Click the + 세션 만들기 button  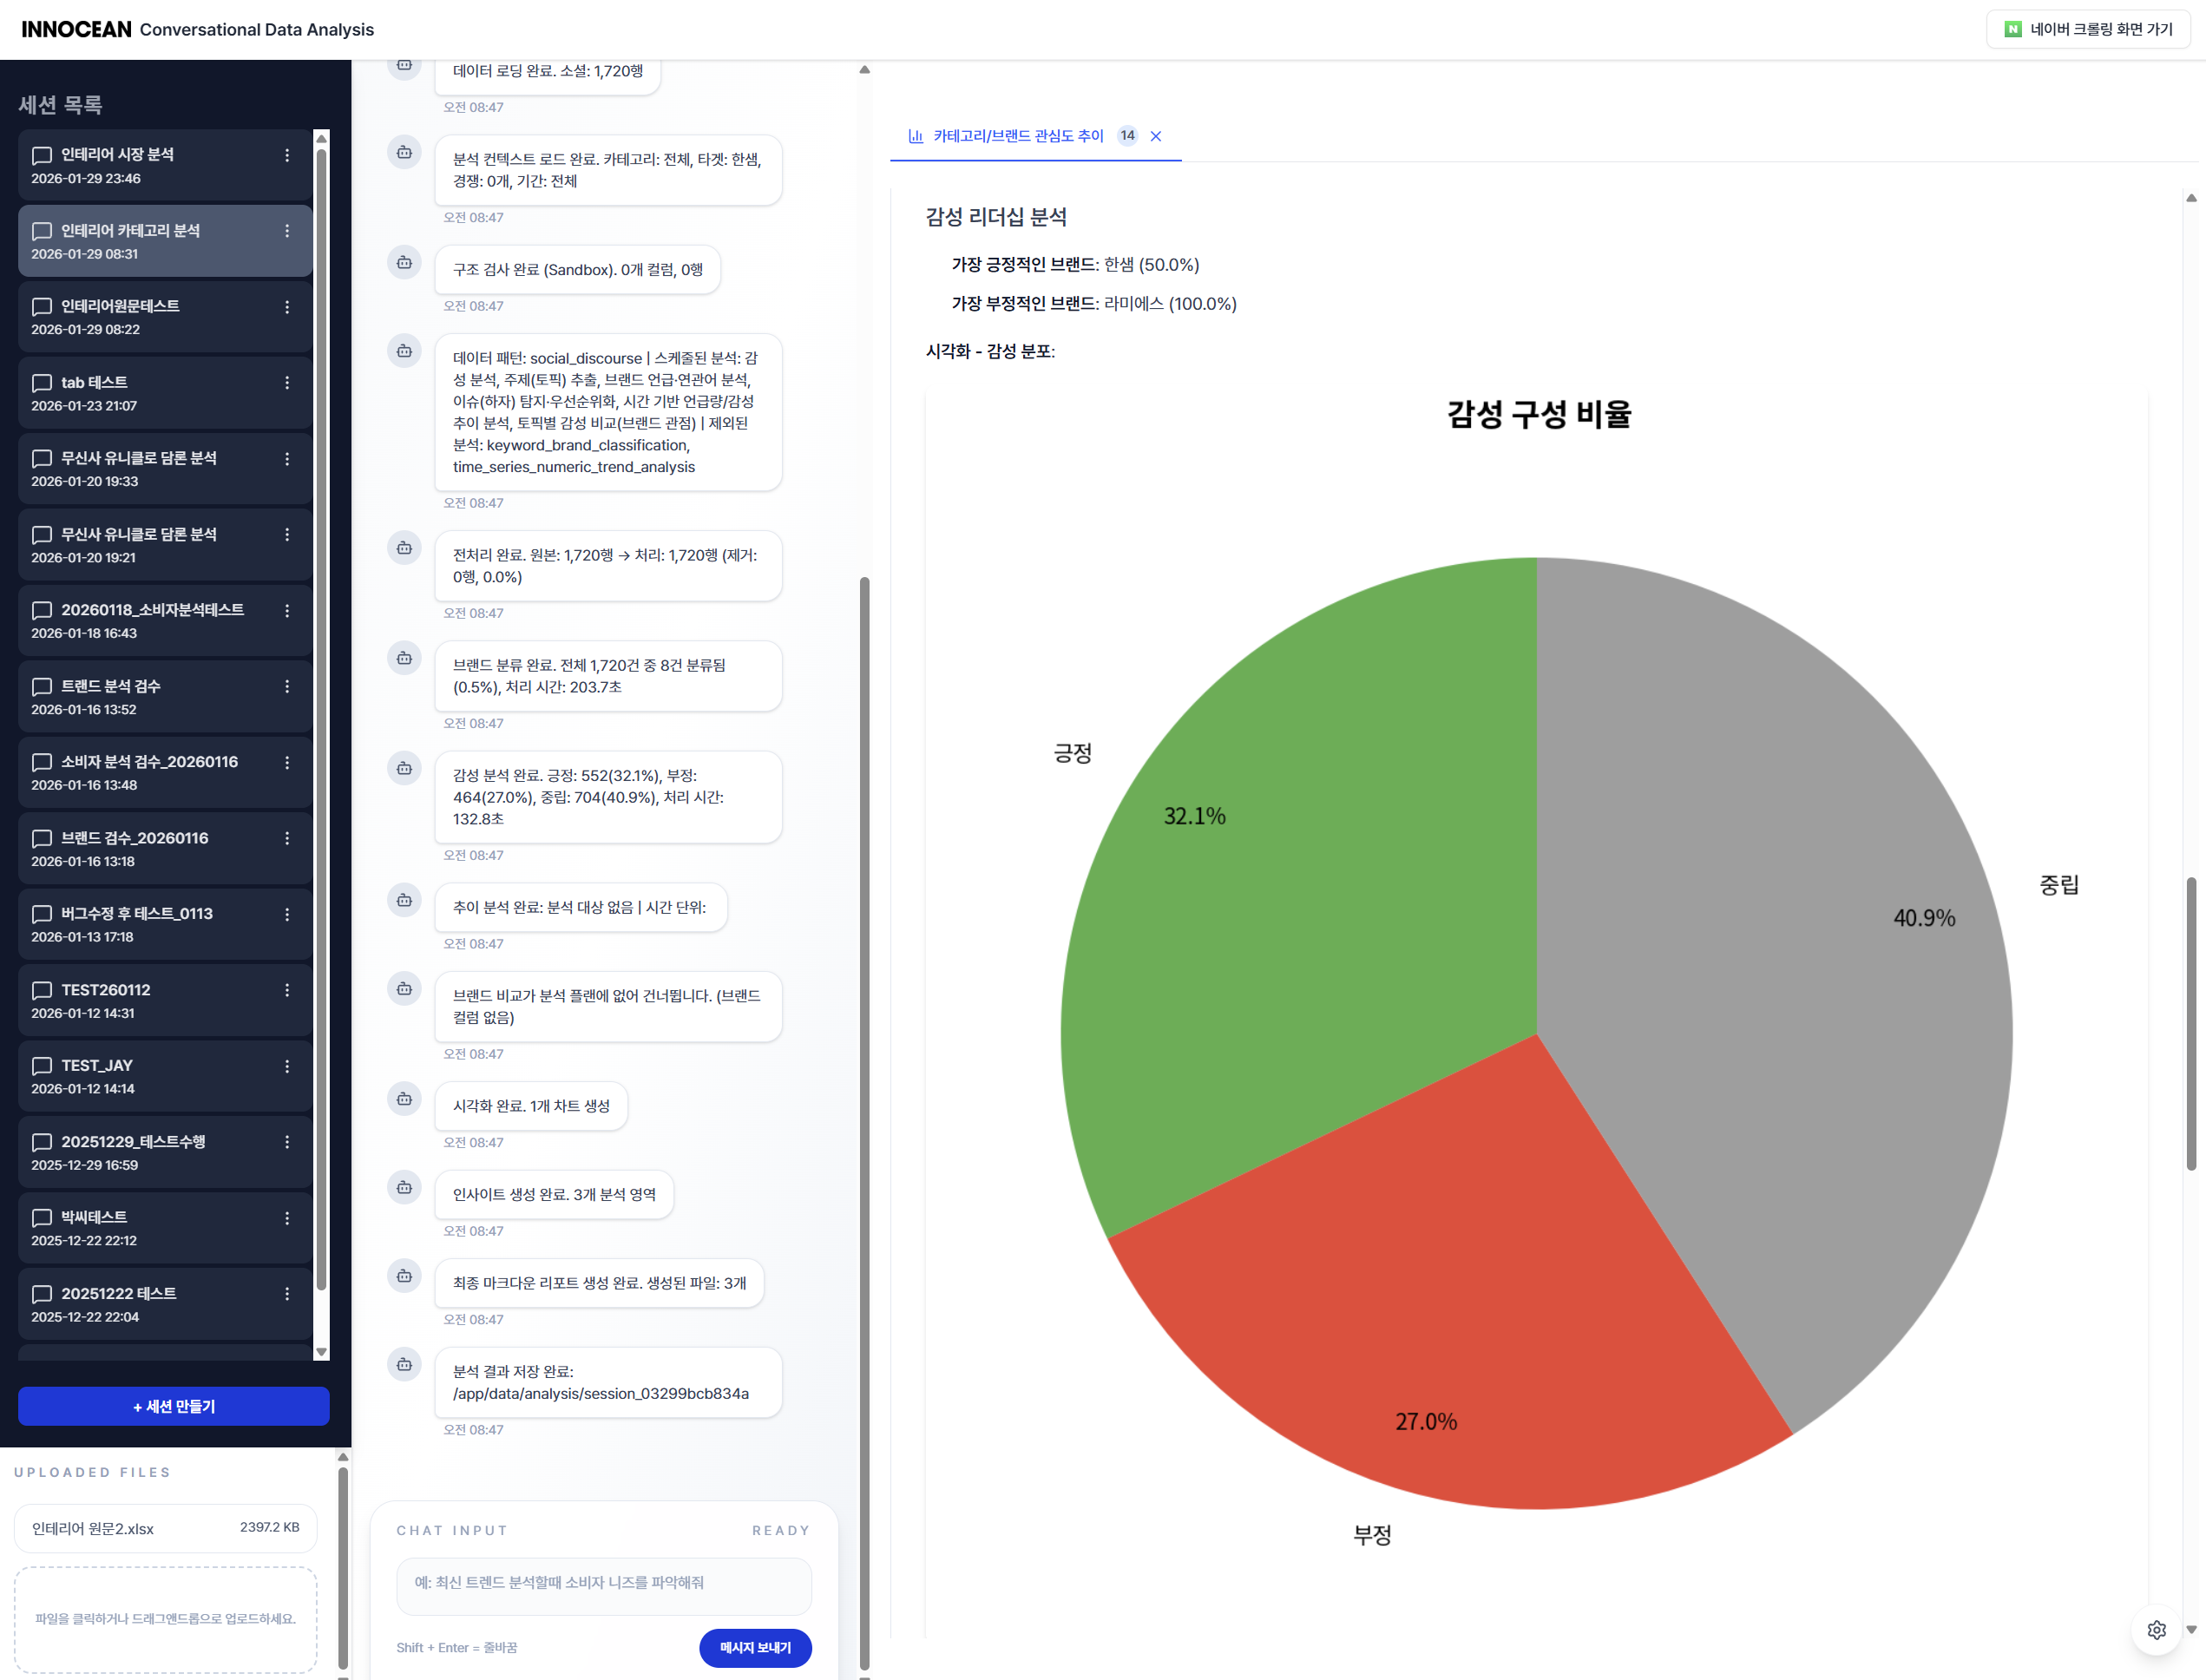click(174, 1406)
